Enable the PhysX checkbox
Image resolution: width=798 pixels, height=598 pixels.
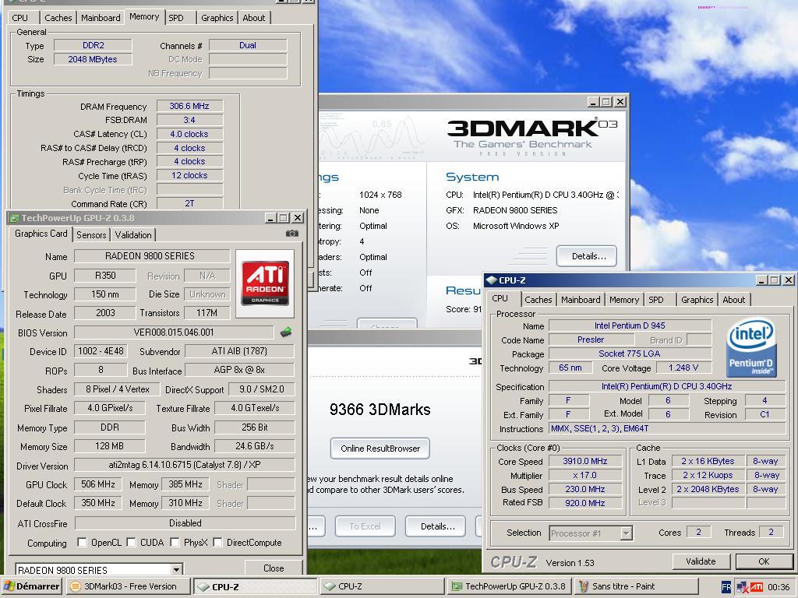(x=175, y=543)
